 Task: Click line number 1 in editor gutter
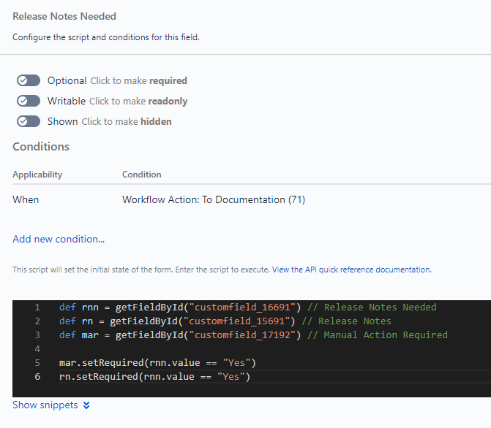(x=37, y=307)
